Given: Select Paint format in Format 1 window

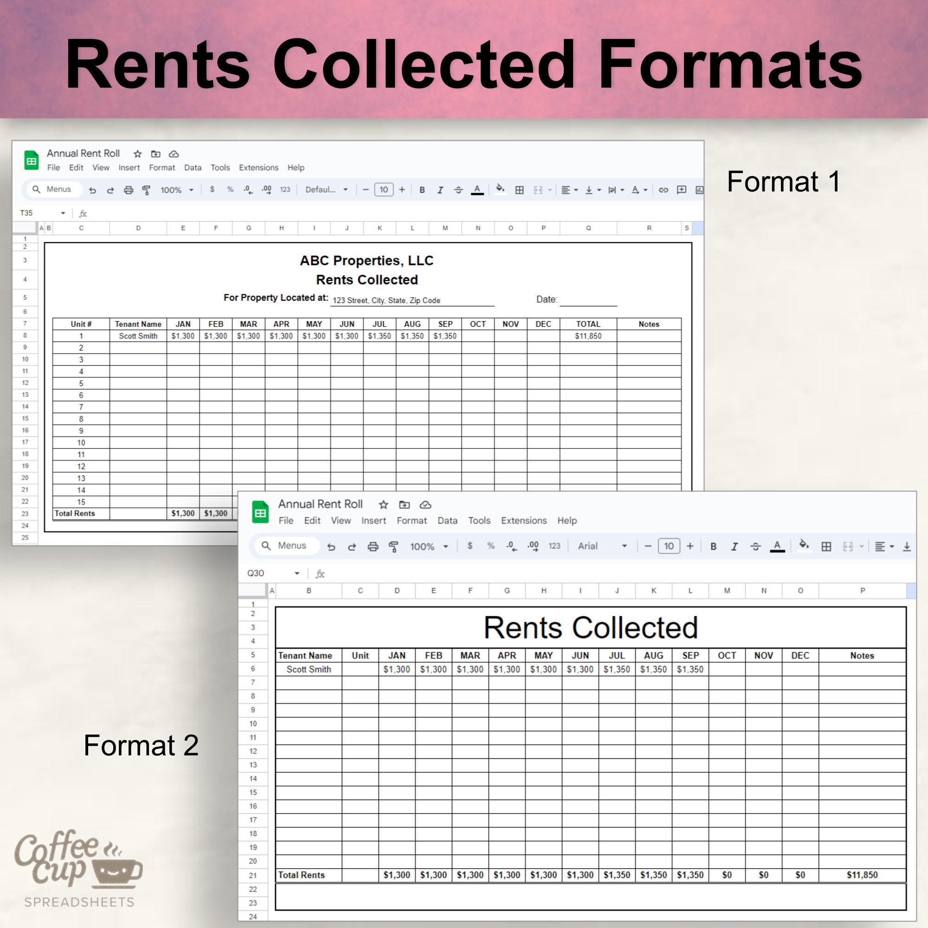Looking at the screenshot, I should click(x=146, y=190).
